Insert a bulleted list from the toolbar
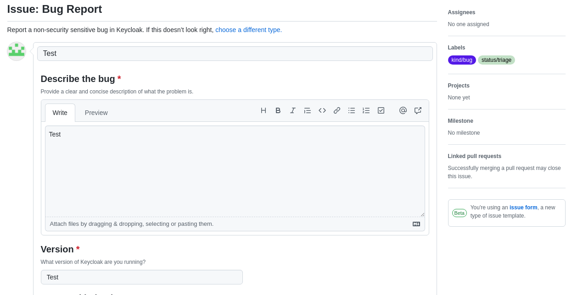Screen dimensions: 572x295 tap(352, 110)
